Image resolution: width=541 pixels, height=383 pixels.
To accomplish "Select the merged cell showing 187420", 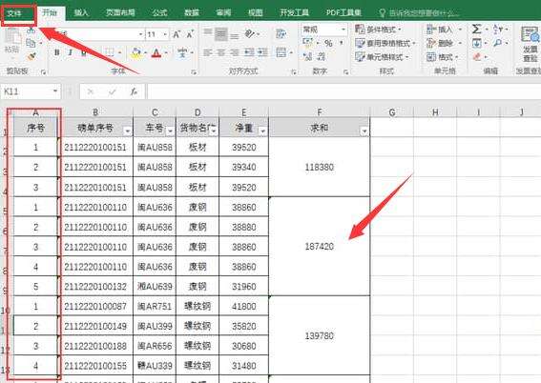I will [319, 246].
